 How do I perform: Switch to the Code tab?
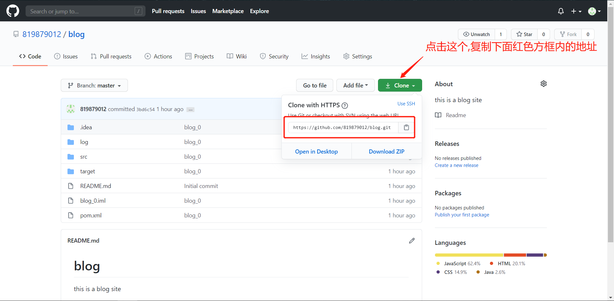pyautogui.click(x=30, y=56)
